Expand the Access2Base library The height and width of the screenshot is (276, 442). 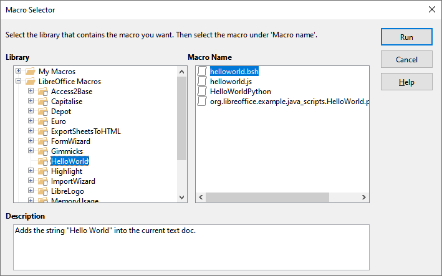pos(31,91)
